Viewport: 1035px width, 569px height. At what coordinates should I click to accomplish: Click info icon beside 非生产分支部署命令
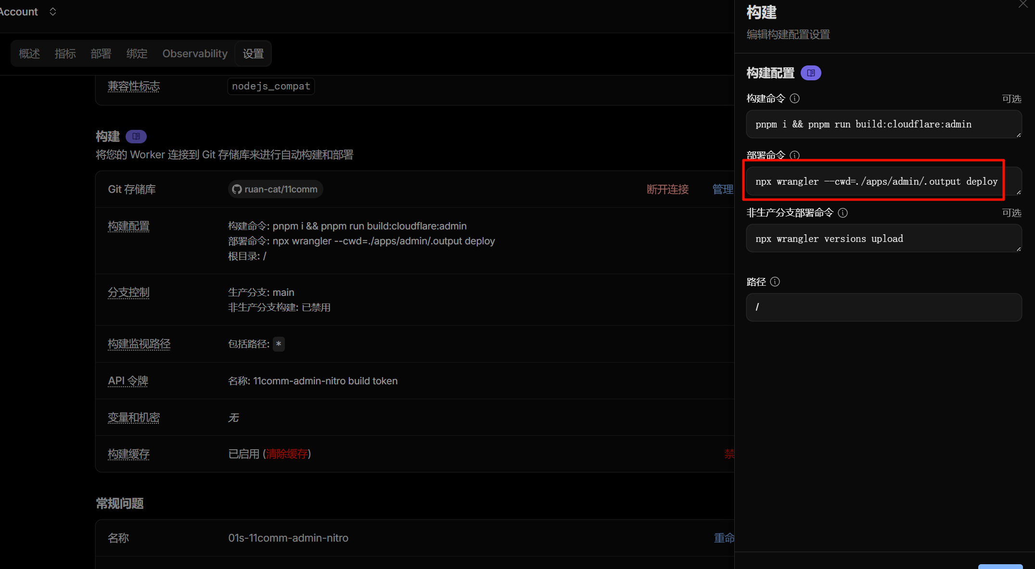click(843, 213)
